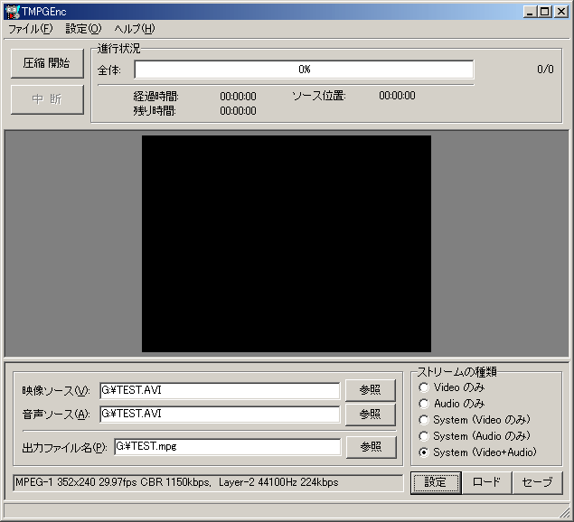Click the 中断 abort button
The height and width of the screenshot is (522, 574).
click(x=47, y=99)
